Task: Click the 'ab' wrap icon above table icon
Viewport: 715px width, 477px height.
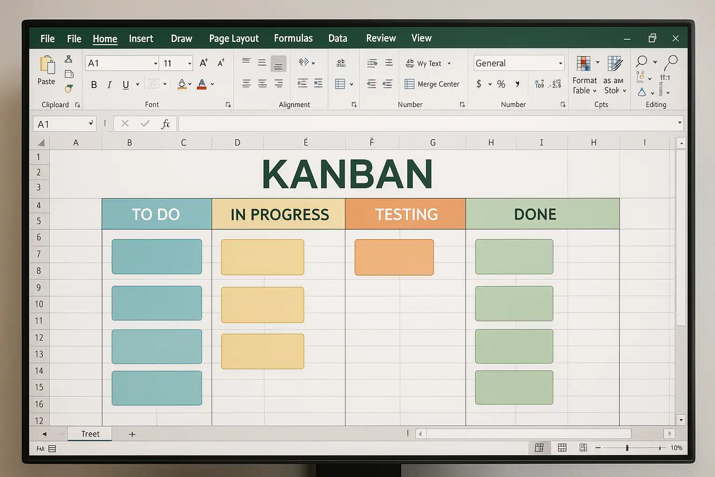Action: pyautogui.click(x=341, y=63)
